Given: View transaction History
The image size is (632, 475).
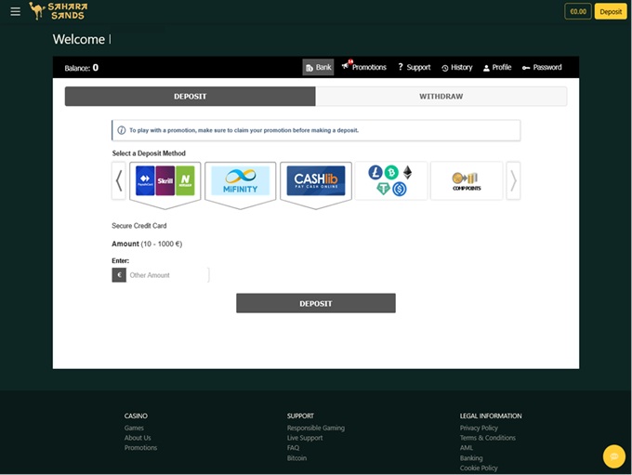Looking at the screenshot, I should (456, 67).
